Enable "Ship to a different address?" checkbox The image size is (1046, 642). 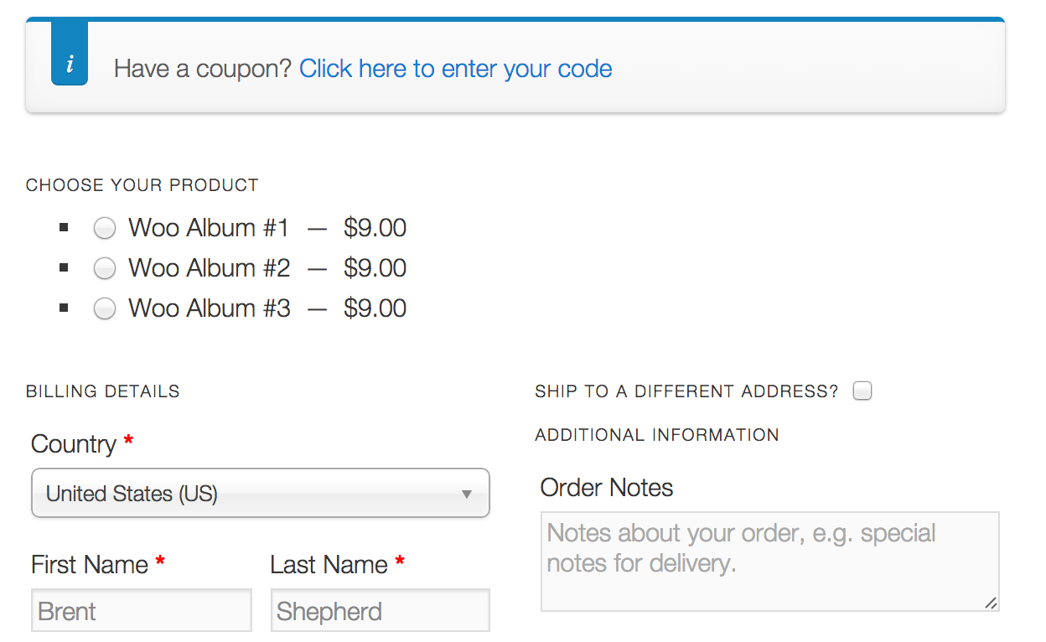[x=862, y=391]
